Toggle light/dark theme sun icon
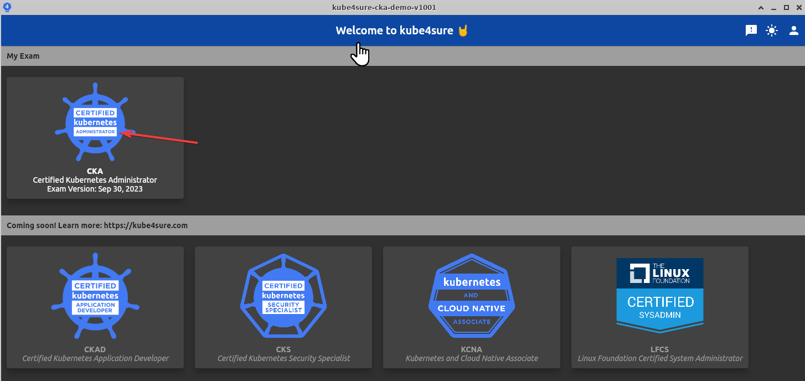The height and width of the screenshot is (381, 805). [772, 30]
